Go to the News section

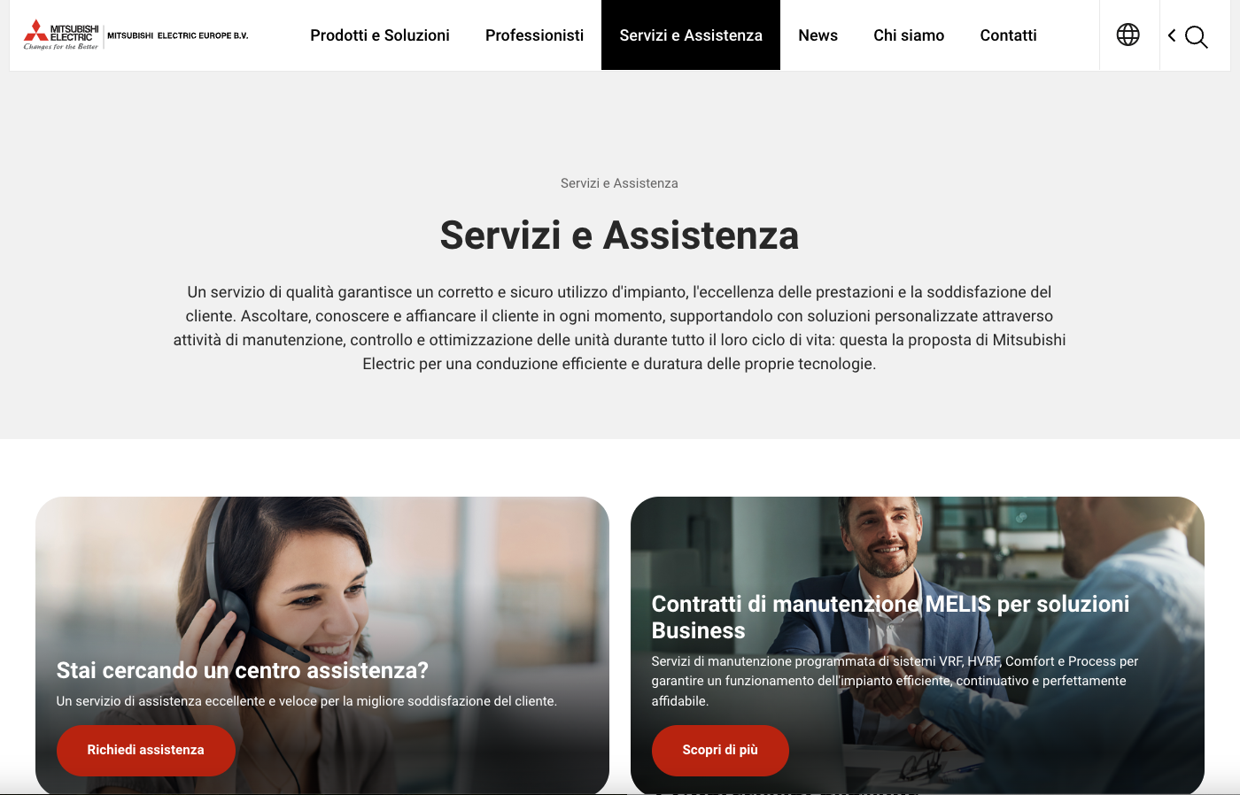click(x=818, y=35)
